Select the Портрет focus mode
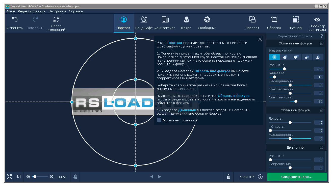 124,23
